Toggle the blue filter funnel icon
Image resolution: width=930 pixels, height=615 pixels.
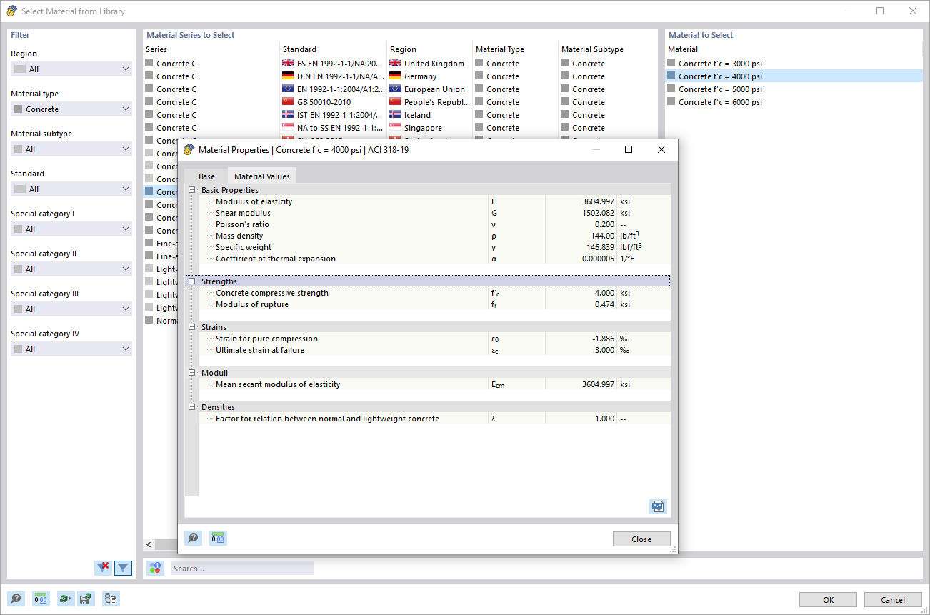click(x=124, y=568)
